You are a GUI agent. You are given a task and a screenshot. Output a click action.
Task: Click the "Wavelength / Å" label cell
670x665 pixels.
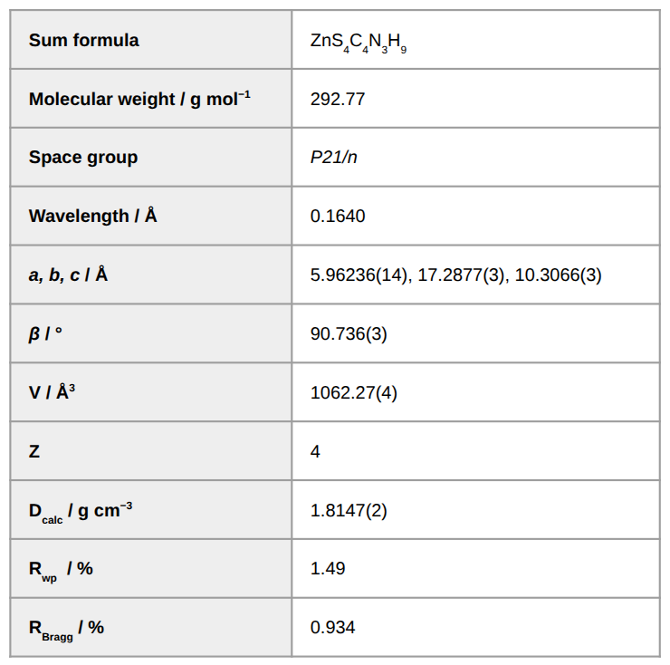click(x=93, y=217)
